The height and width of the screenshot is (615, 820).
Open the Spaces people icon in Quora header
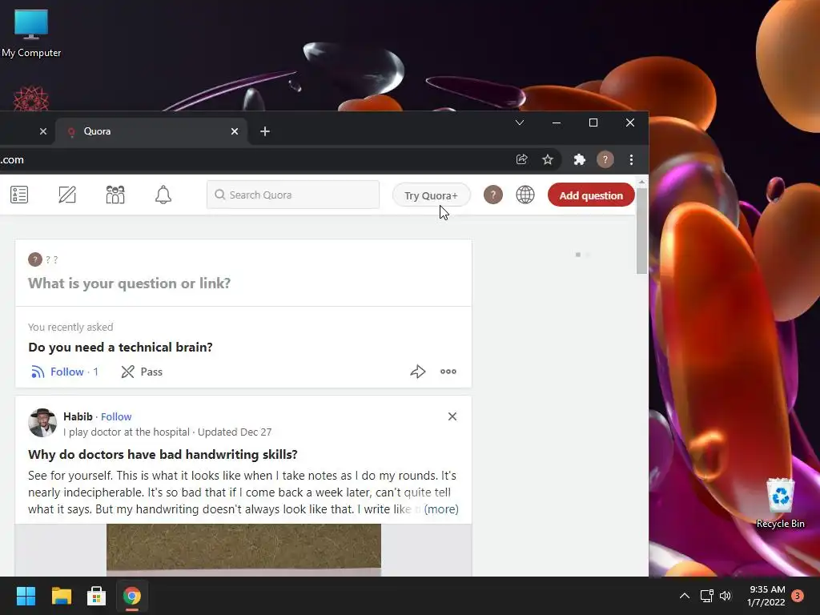pyautogui.click(x=115, y=195)
